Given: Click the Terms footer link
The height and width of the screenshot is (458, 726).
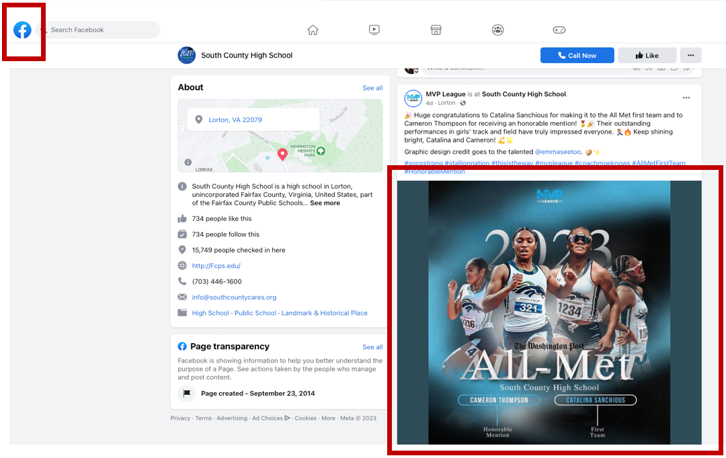Looking at the screenshot, I should pyautogui.click(x=203, y=418).
